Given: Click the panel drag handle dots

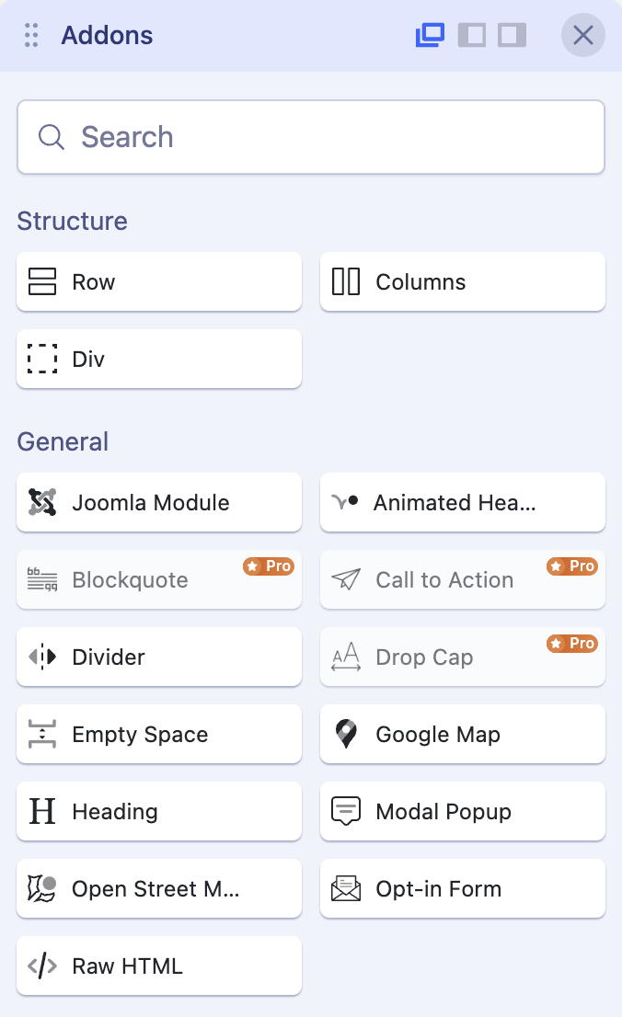Looking at the screenshot, I should [31, 36].
